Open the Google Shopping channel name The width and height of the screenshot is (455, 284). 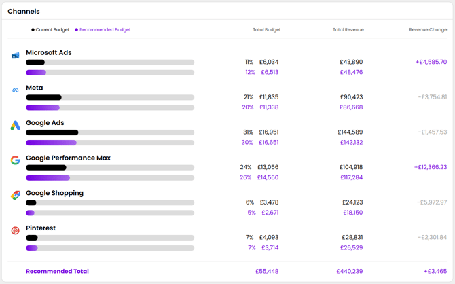(54, 193)
